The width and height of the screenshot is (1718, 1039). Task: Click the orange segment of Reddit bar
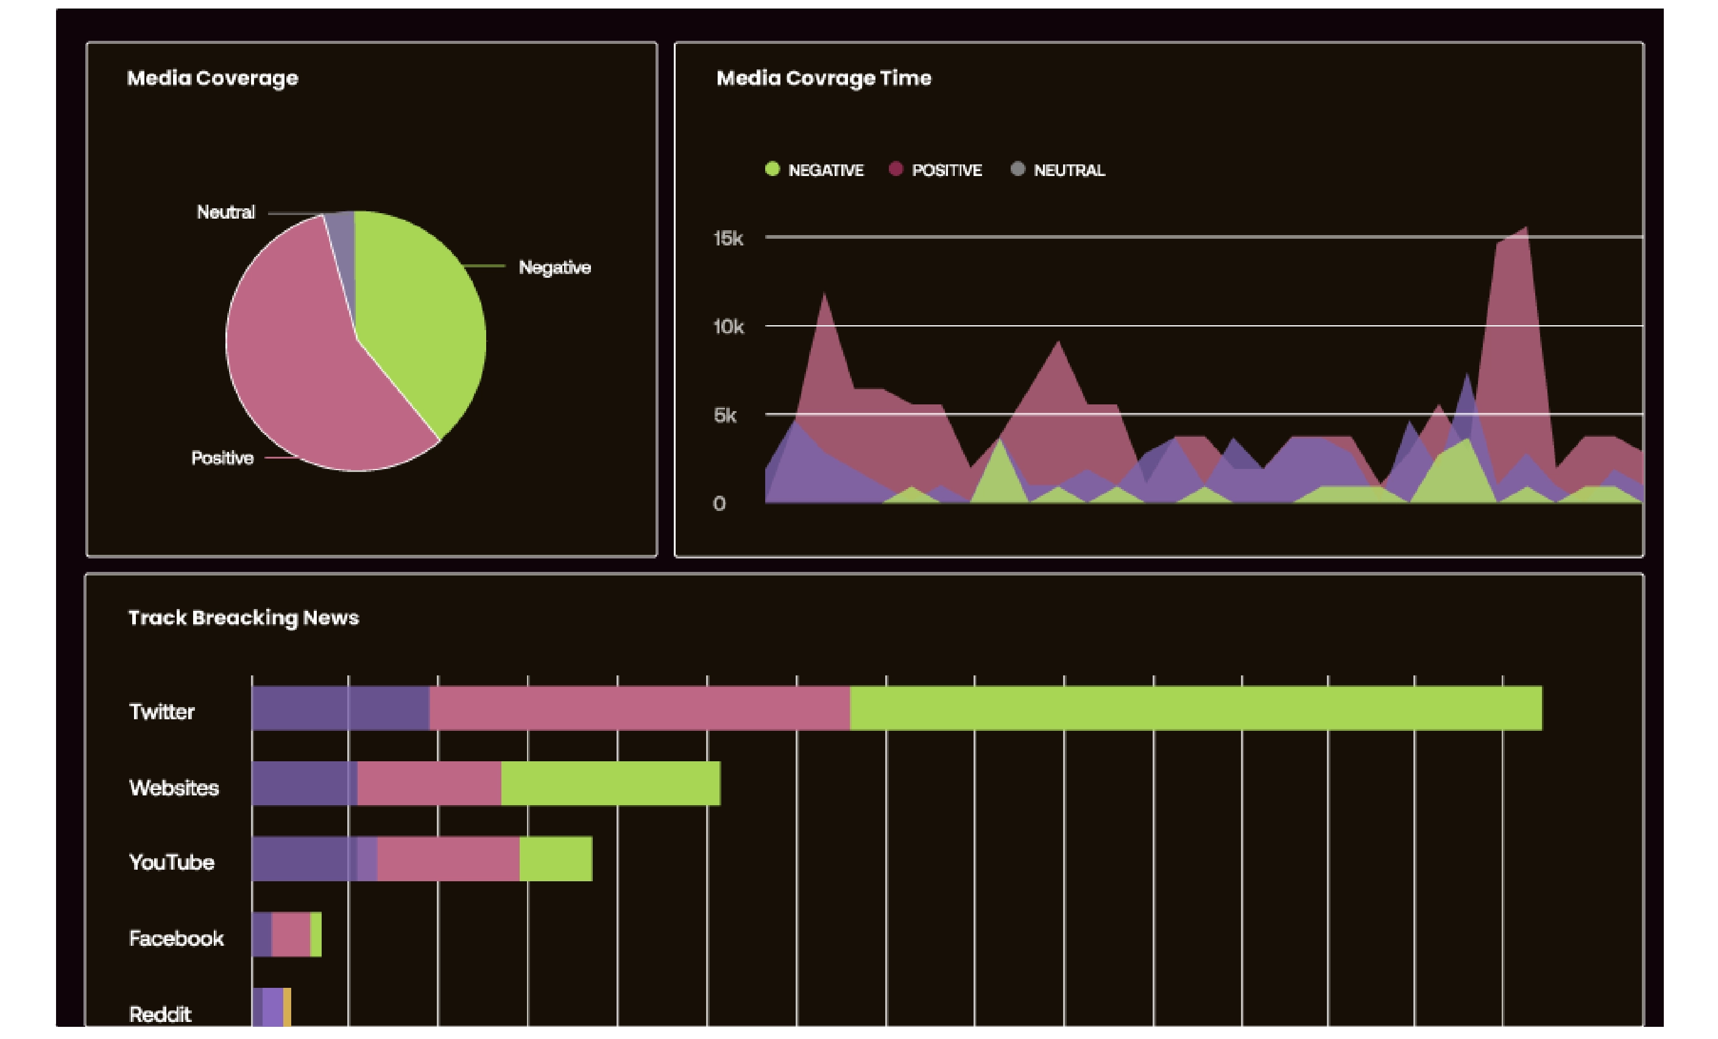pyautogui.click(x=288, y=1008)
